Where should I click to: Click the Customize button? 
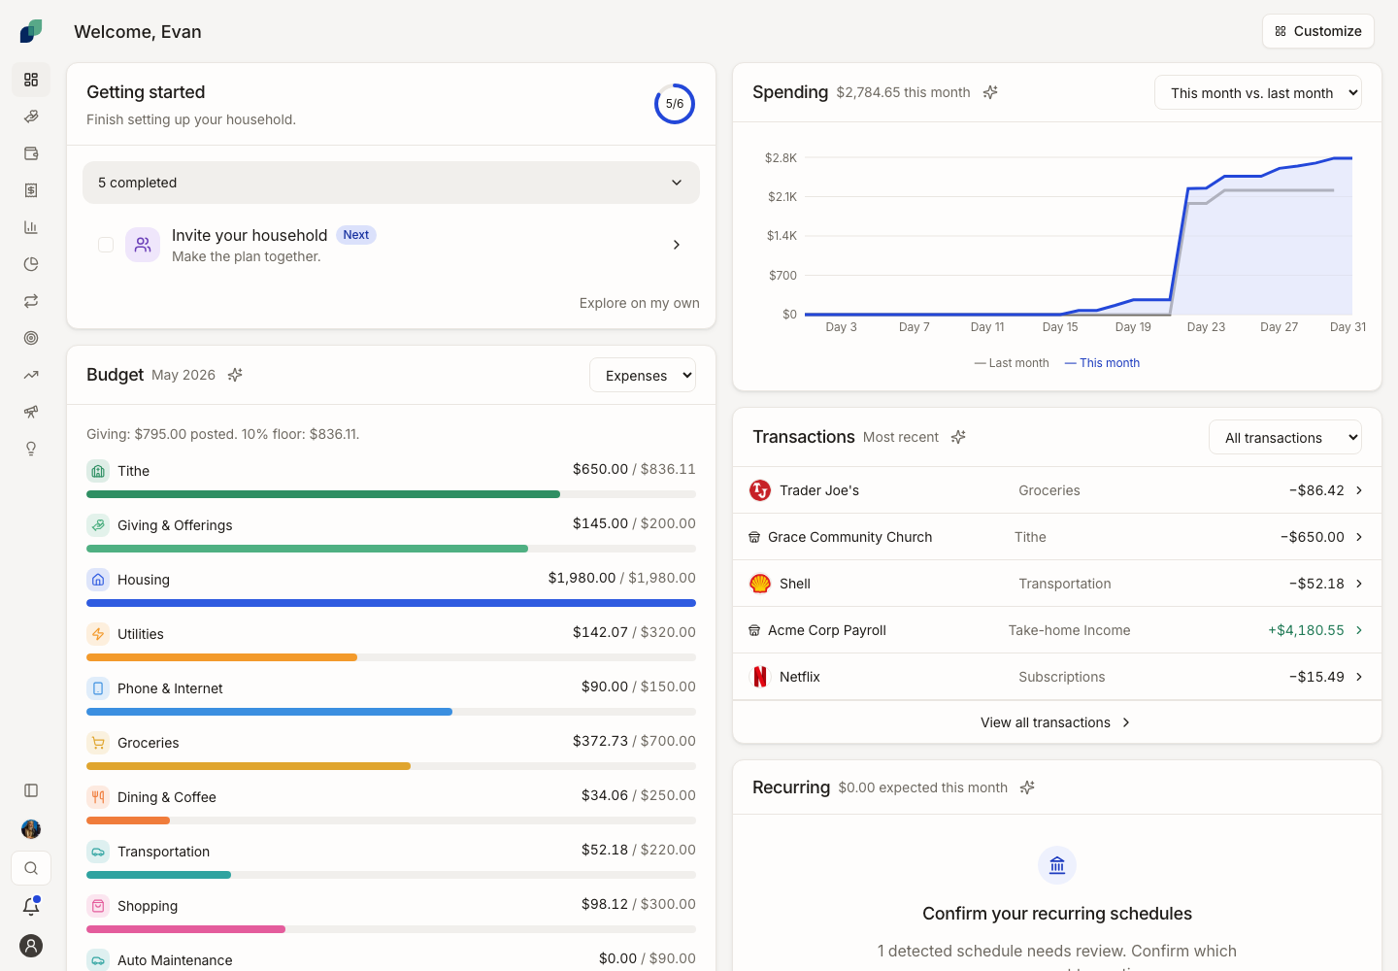point(1318,31)
